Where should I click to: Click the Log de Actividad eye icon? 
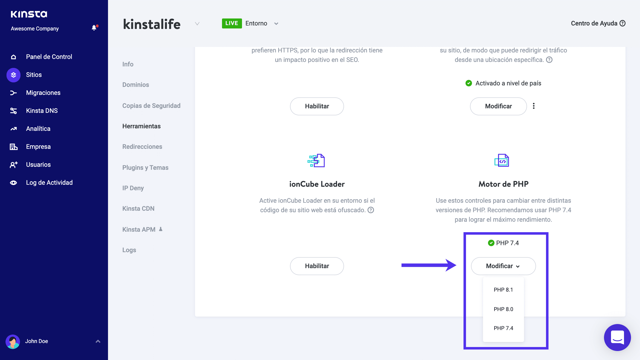coord(13,183)
